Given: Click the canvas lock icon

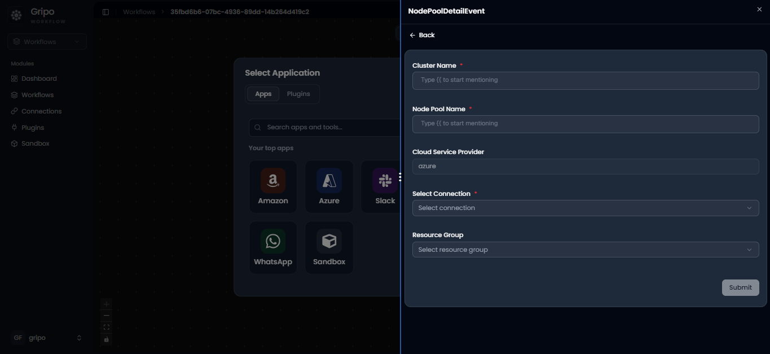Looking at the screenshot, I should [x=107, y=339].
